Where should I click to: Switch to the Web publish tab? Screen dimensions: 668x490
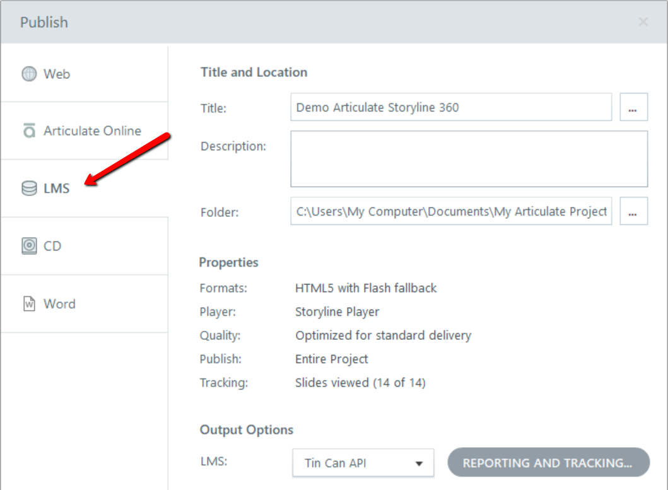85,74
